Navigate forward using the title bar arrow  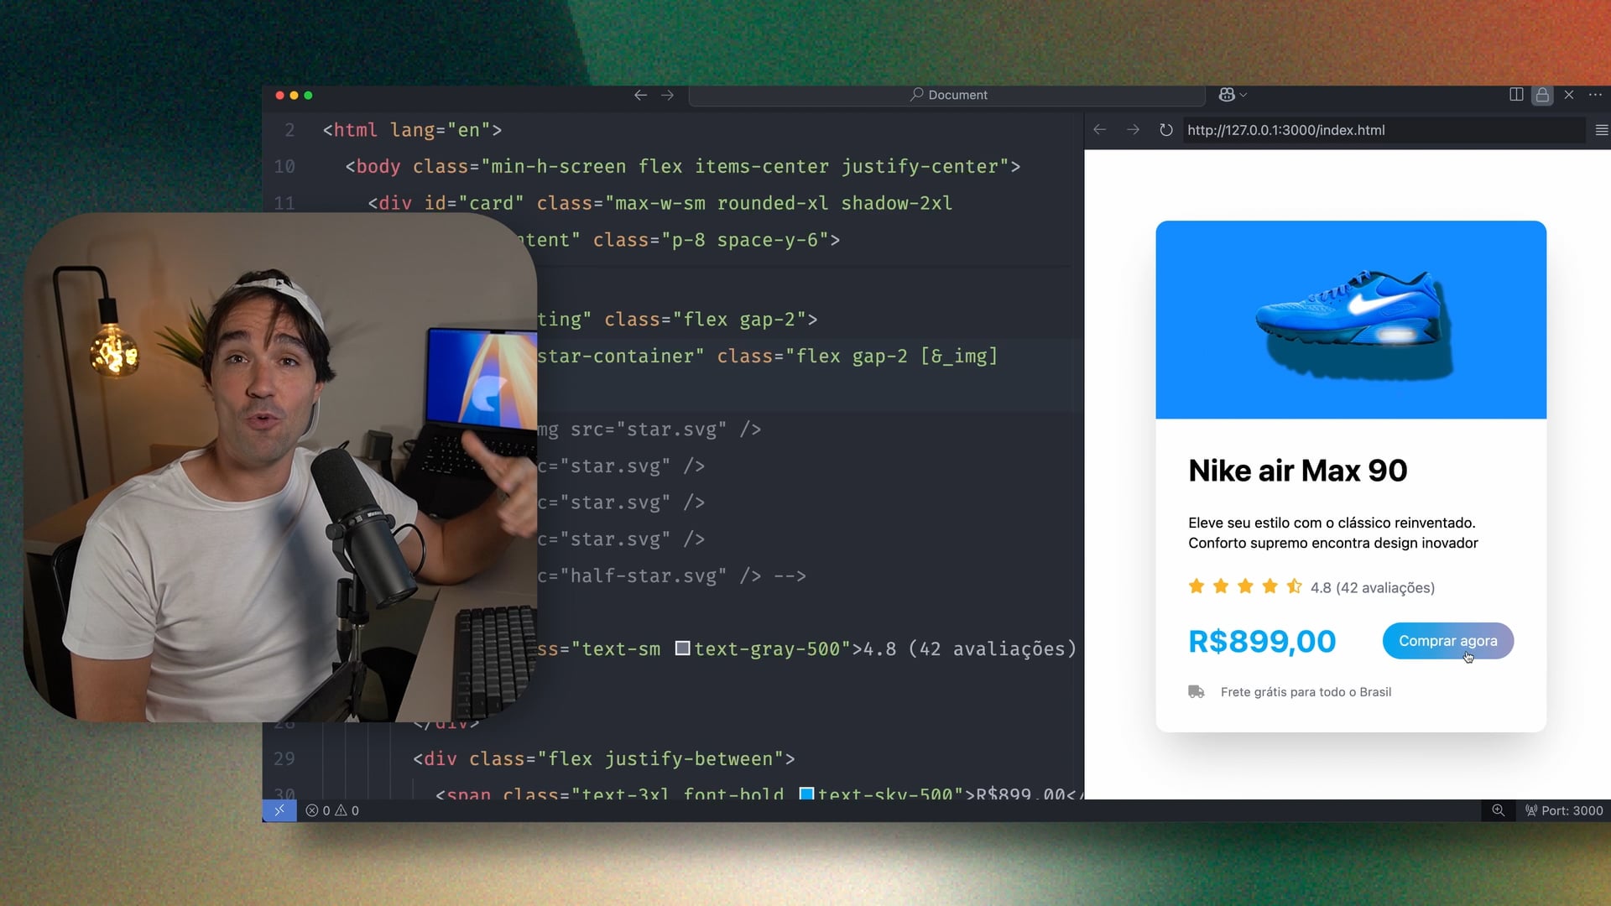click(667, 95)
